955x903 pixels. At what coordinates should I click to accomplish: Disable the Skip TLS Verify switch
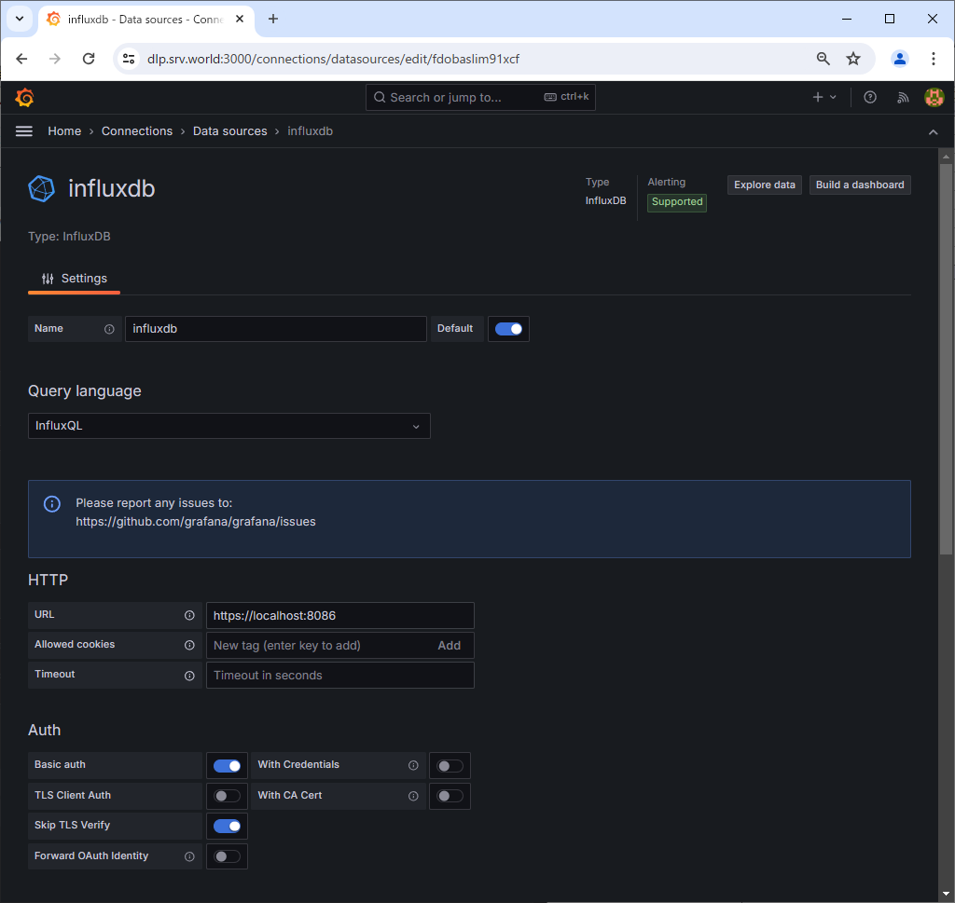[227, 827]
